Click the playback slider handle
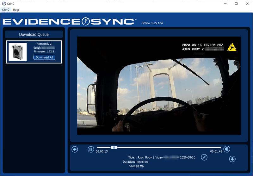Viewport: 253px width, 176px height. 114,148
